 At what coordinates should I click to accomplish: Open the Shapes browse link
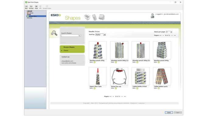coord(66,50)
